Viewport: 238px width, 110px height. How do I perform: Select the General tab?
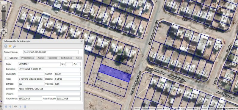13,58
